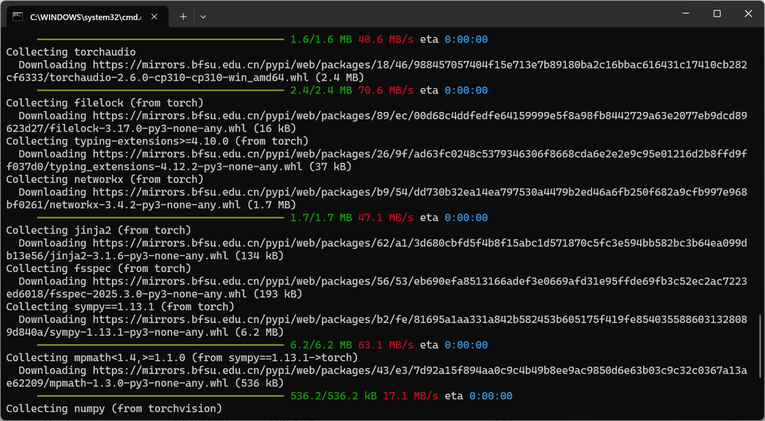Minimize the terminal window

coord(686,14)
